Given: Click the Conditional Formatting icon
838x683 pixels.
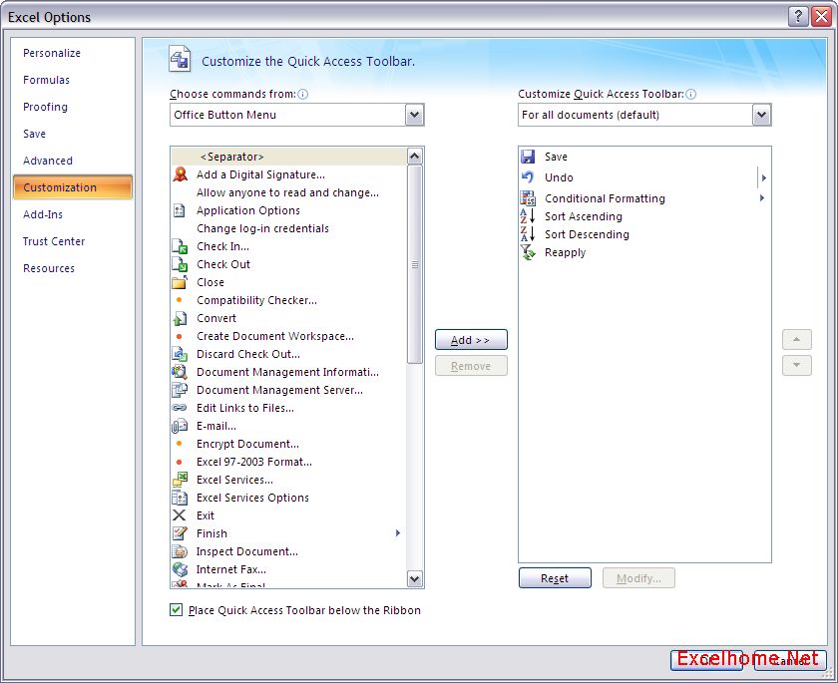Looking at the screenshot, I should [x=528, y=198].
